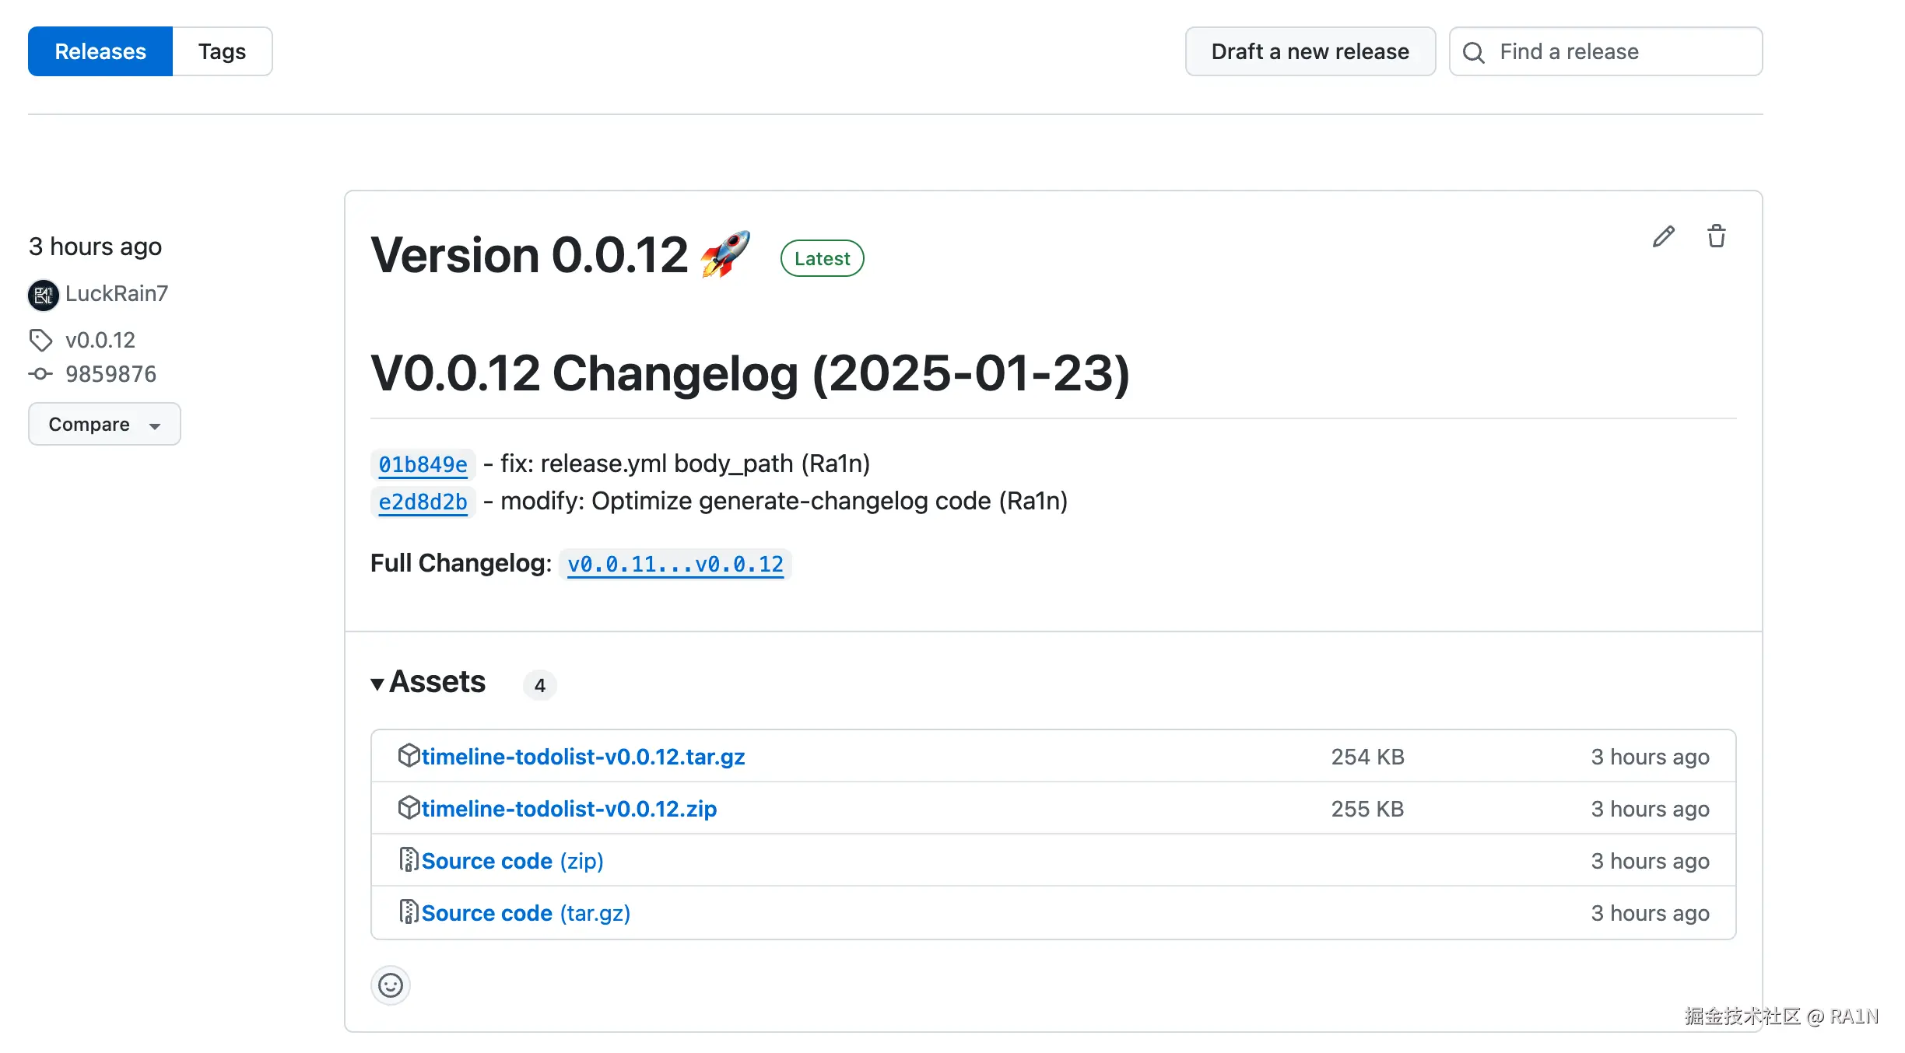Open commit 01b849e link
This screenshot has height=1053, width=1905.
(x=423, y=464)
